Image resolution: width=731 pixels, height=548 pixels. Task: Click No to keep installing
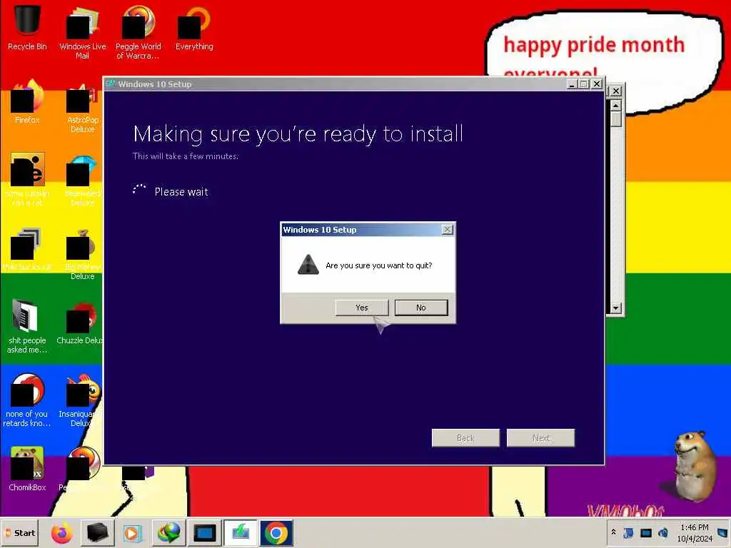click(421, 308)
